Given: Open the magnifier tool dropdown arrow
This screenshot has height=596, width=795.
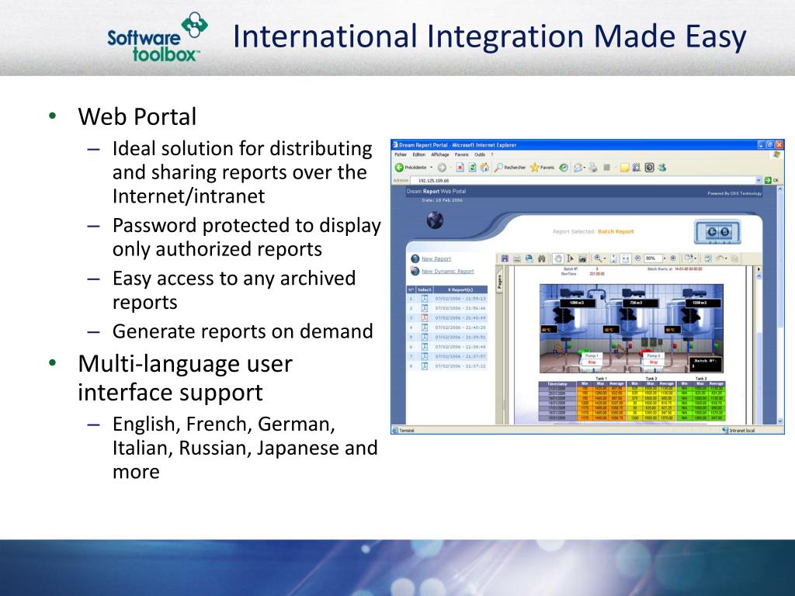Looking at the screenshot, I should (x=605, y=258).
